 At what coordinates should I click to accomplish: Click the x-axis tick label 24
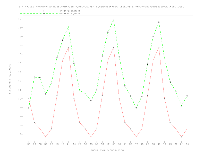[x=74, y=144]
